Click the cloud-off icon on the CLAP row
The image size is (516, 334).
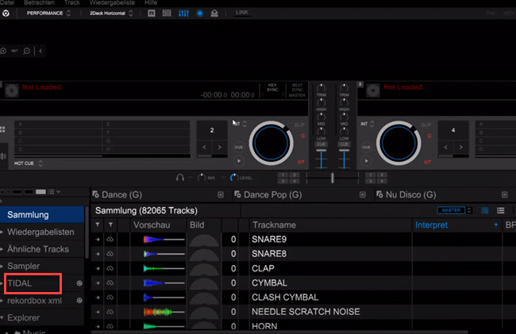pyautogui.click(x=110, y=268)
